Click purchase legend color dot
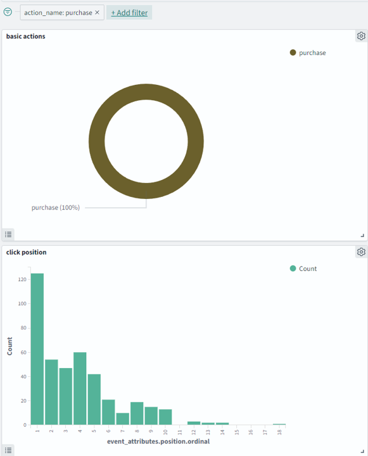Viewport: 368px width, 456px height. point(293,53)
